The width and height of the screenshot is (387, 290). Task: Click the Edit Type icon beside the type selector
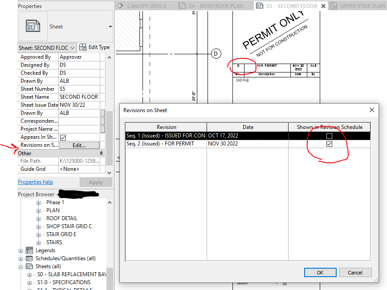[x=82, y=47]
